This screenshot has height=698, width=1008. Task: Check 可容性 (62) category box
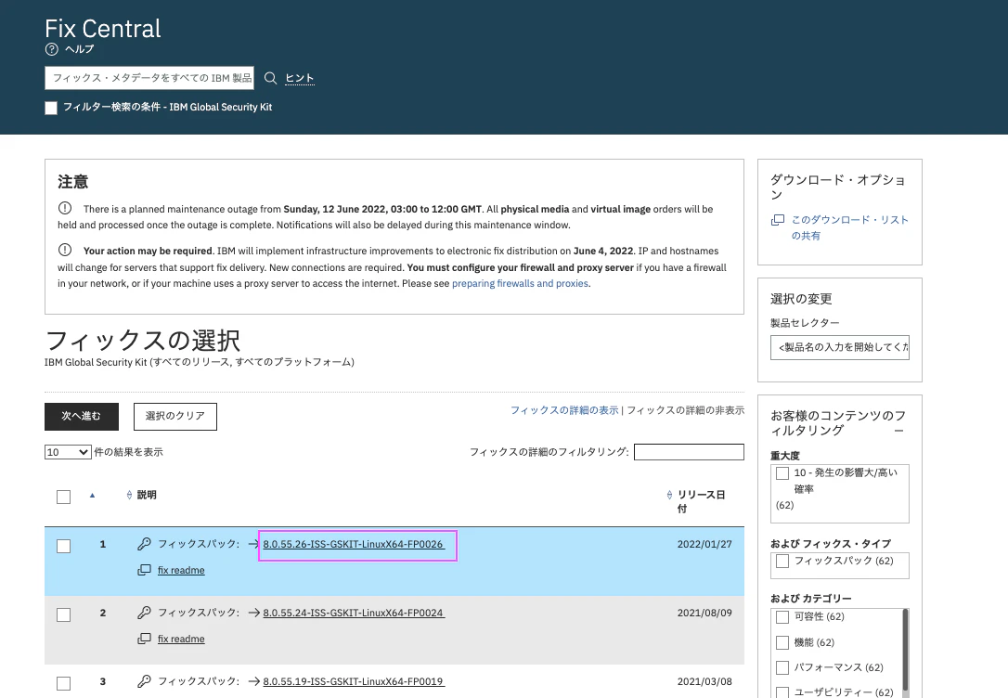coord(782,617)
